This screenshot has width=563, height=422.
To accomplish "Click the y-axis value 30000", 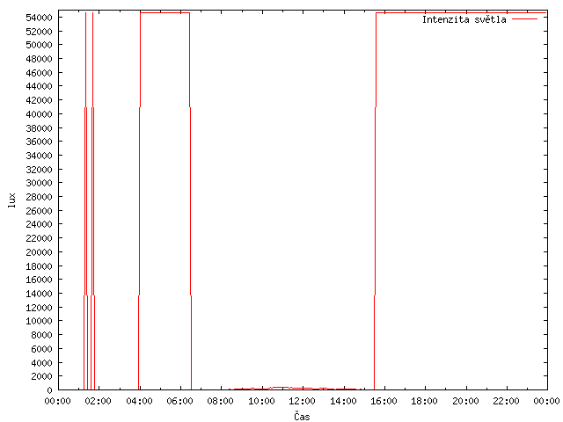I will pos(39,183).
